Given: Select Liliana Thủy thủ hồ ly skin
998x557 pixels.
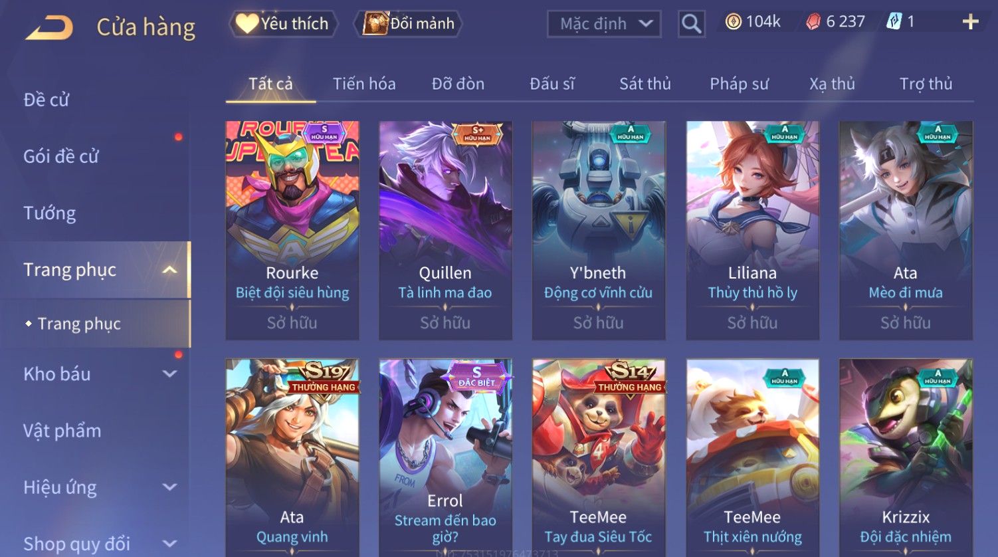Looking at the screenshot, I should 752,231.
